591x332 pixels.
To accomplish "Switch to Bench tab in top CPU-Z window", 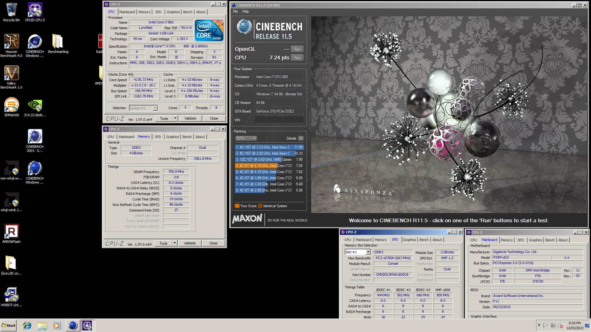I will tap(187, 12).
